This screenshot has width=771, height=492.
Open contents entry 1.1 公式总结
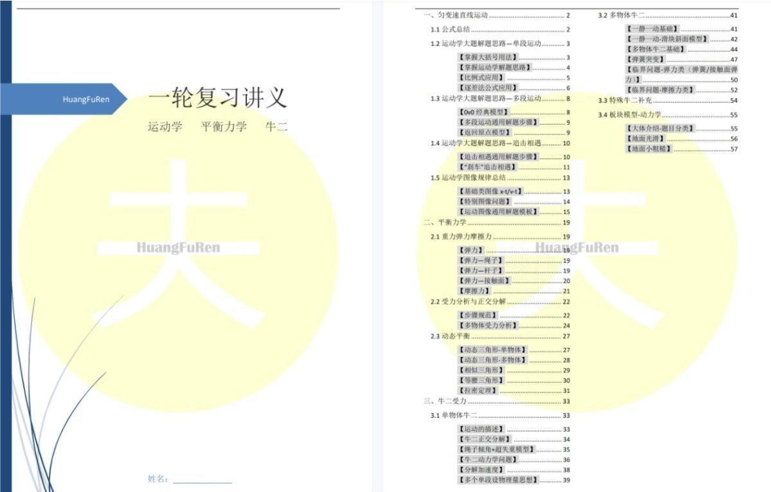[x=500, y=30]
